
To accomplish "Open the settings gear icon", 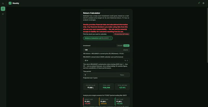I will click(x=203, y=3).
